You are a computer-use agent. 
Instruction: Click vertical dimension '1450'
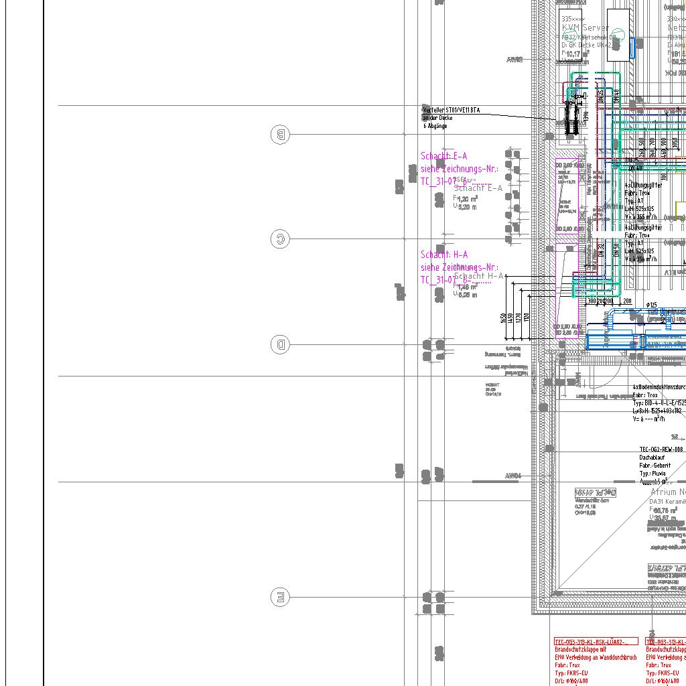pyautogui.click(x=510, y=318)
